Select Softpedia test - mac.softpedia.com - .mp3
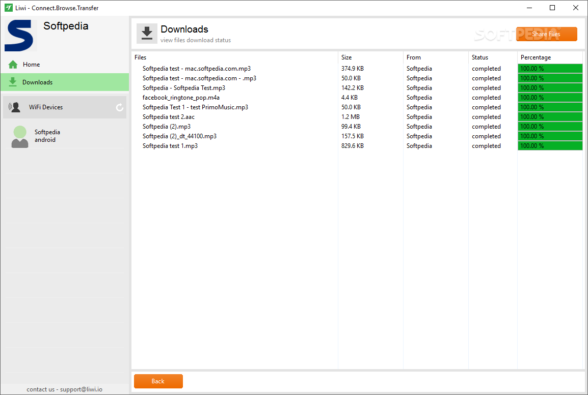This screenshot has height=395, width=588. click(x=200, y=78)
